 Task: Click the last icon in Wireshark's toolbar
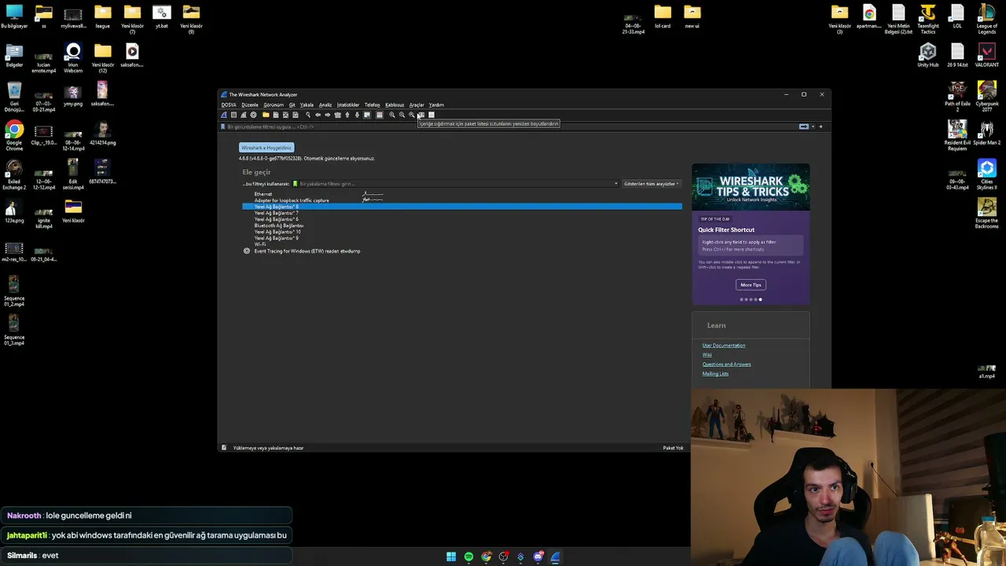coord(431,115)
